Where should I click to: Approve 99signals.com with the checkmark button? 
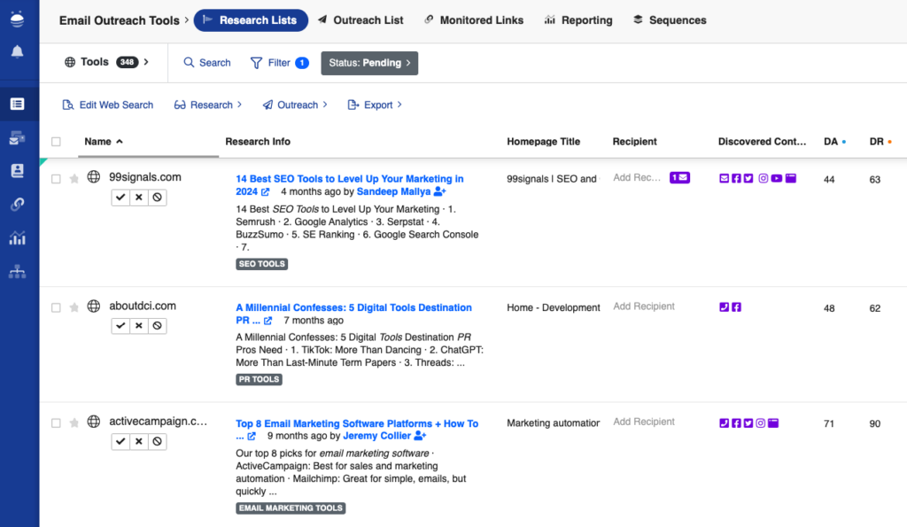coord(120,198)
